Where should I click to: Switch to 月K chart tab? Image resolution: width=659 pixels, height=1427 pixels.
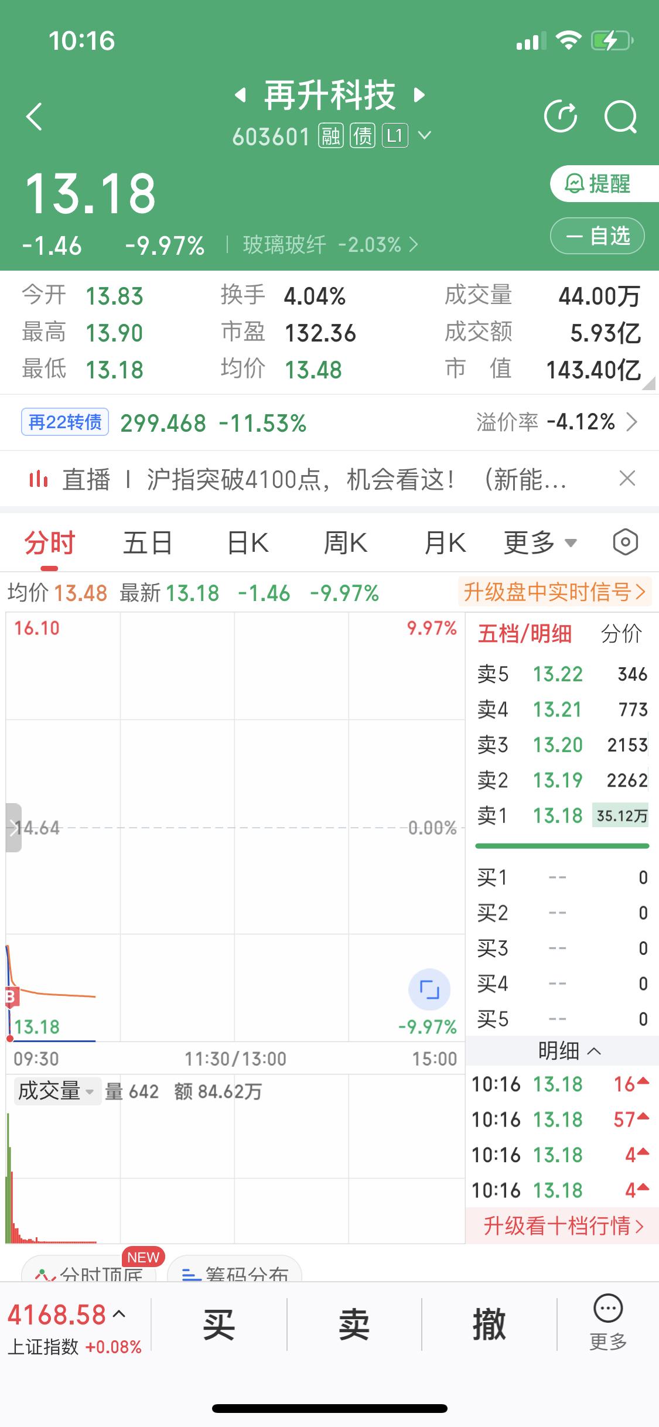(445, 542)
